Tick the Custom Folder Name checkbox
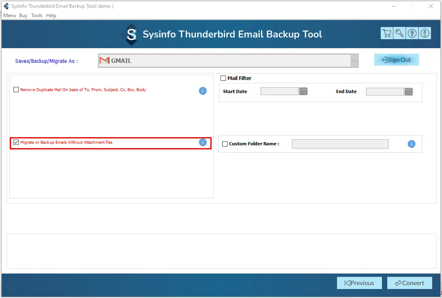442x298 pixels. point(225,144)
